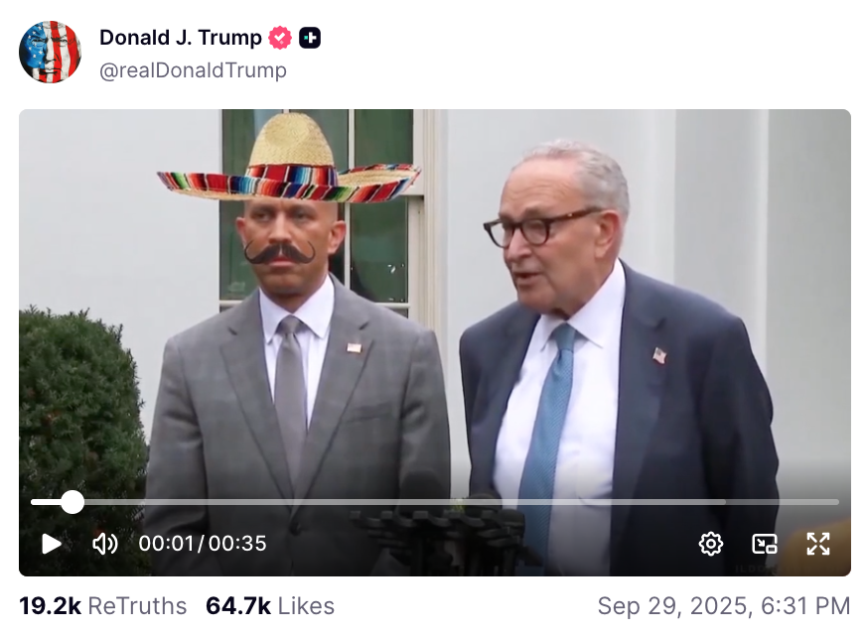View the 64.7k Likes list
This screenshot has height=633, width=866.
click(270, 606)
